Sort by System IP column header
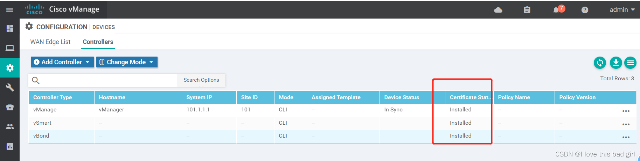The image size is (640, 161). (209, 97)
